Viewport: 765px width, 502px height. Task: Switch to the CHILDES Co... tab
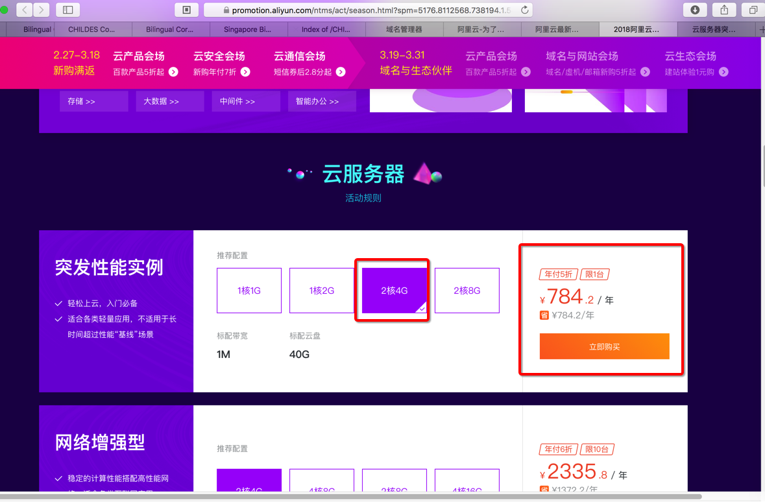click(x=93, y=29)
